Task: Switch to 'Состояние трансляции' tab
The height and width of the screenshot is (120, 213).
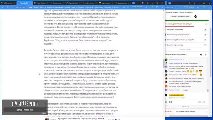Action: [185, 112]
